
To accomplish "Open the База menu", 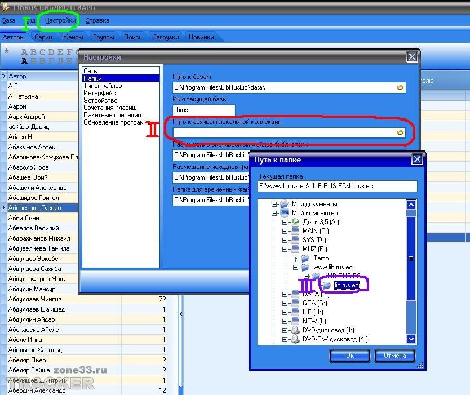I will 8,20.
